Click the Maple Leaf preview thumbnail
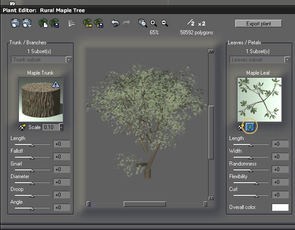 click(x=259, y=99)
